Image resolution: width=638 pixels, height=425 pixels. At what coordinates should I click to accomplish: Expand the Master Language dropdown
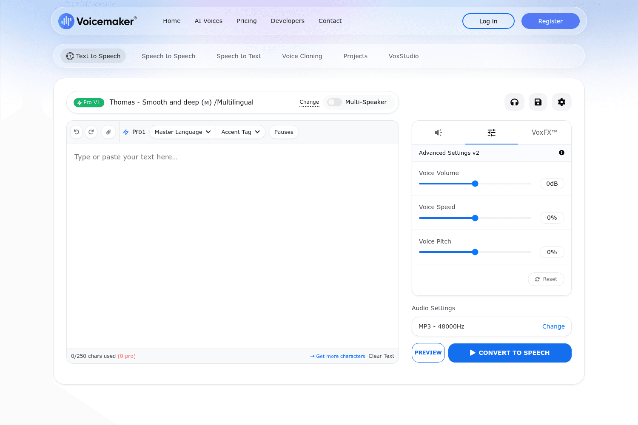(183, 132)
